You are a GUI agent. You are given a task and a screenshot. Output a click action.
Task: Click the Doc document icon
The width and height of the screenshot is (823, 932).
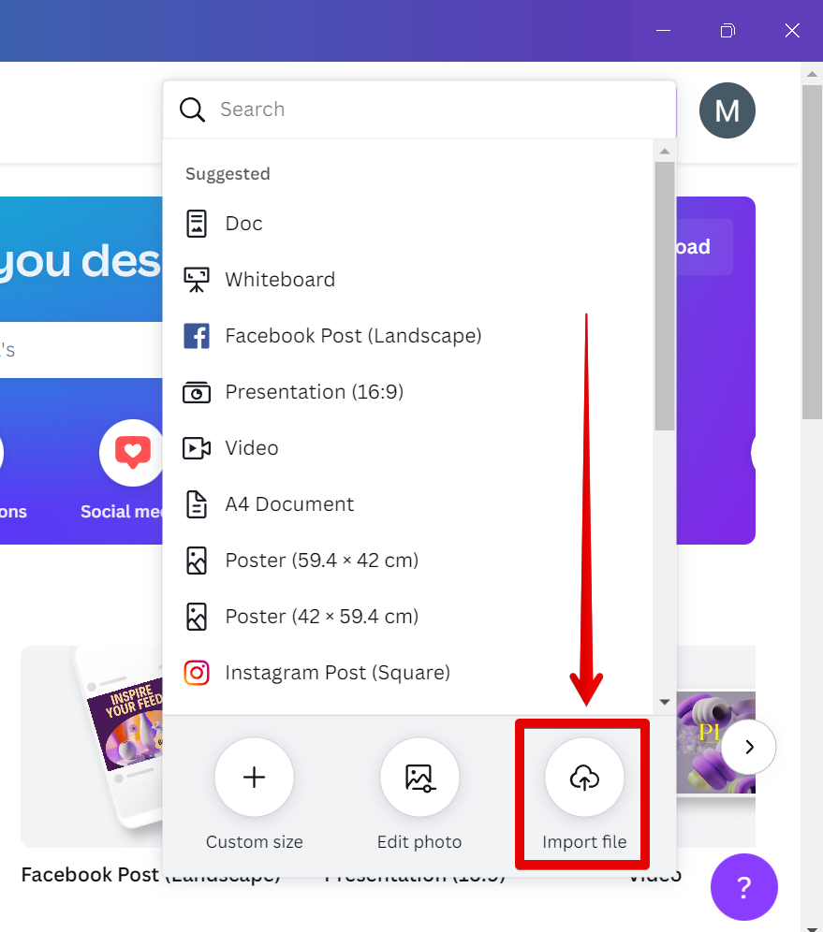click(x=197, y=224)
